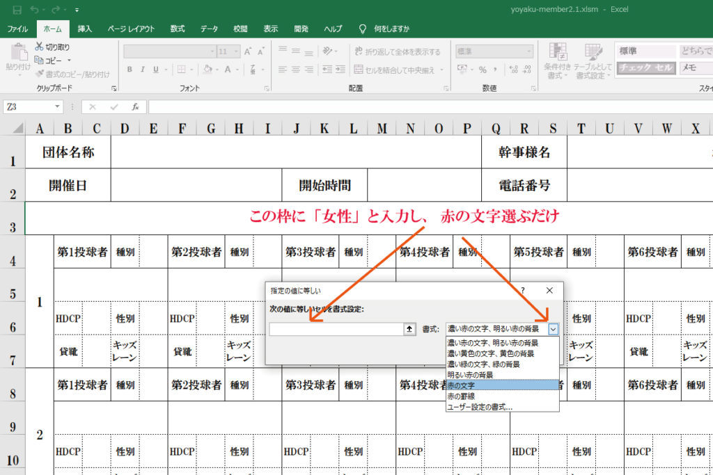
Task: Select 明るい赤の背景 in the format list
Action: pos(503,375)
